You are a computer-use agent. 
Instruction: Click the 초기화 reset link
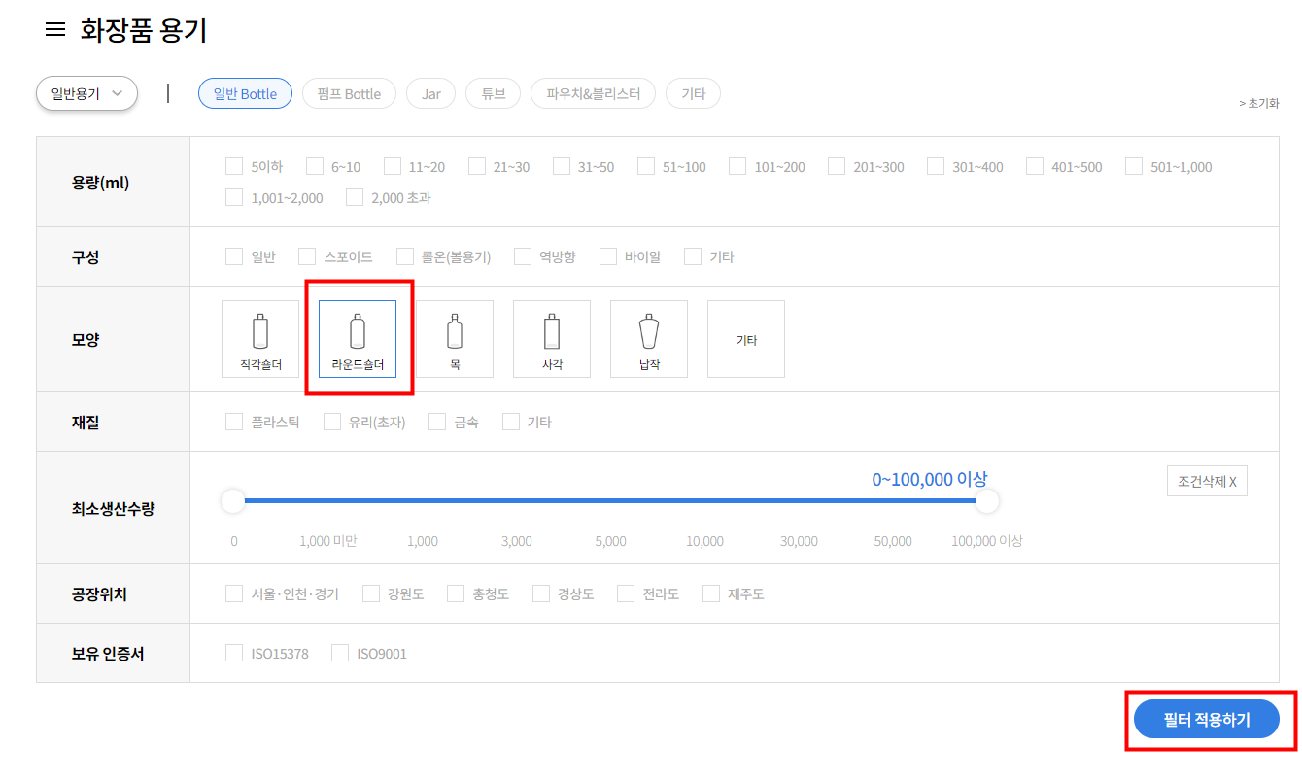click(1258, 103)
